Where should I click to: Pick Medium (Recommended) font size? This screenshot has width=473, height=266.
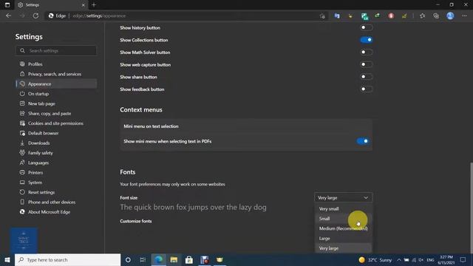[343, 228]
